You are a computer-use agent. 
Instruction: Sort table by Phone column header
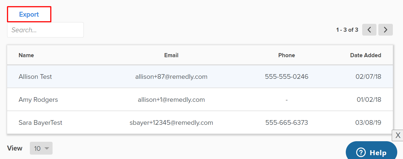(x=287, y=55)
